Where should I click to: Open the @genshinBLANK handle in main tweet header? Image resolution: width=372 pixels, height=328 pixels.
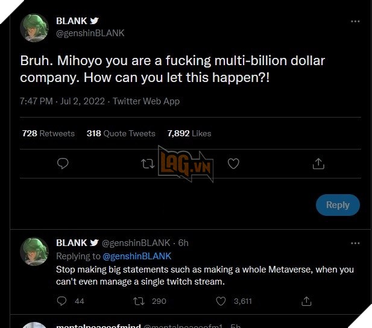click(x=90, y=33)
